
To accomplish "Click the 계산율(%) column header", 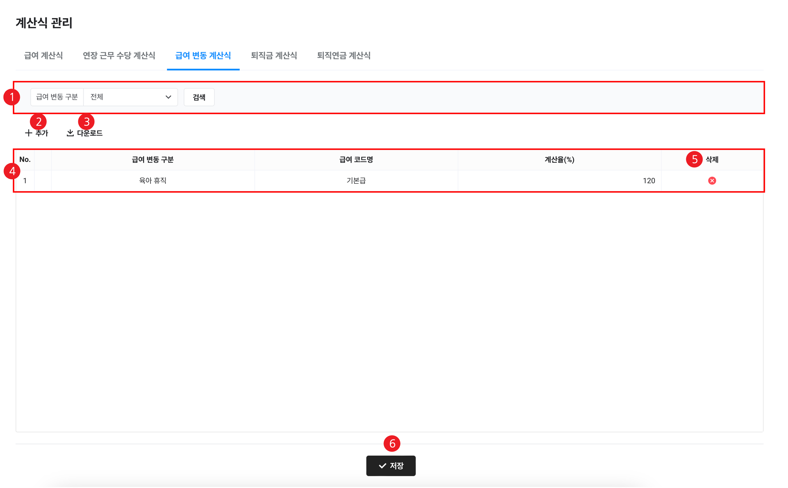I will tap(559, 159).
